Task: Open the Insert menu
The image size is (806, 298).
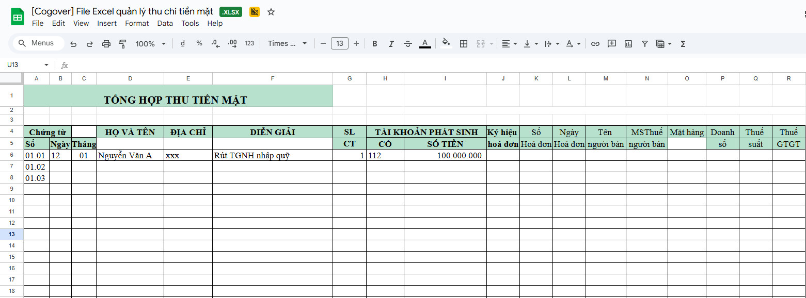Action: point(107,23)
